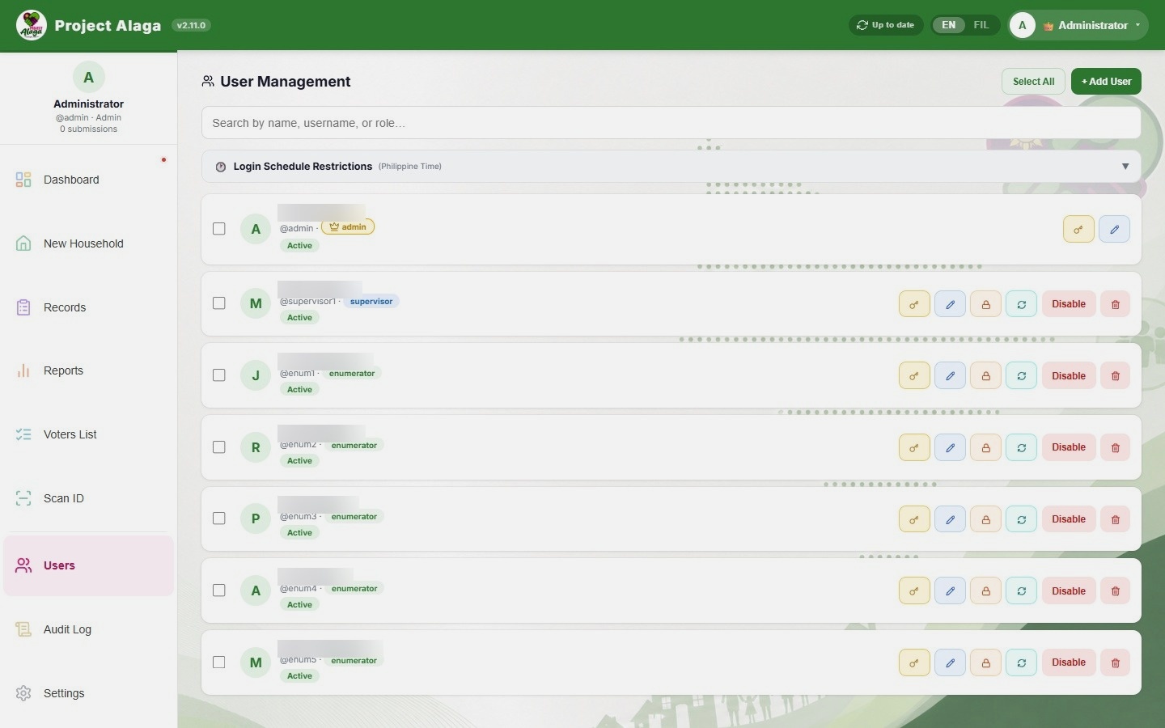Check the box beside @enum4
Viewport: 1165px width, 728px height.
coord(219,590)
